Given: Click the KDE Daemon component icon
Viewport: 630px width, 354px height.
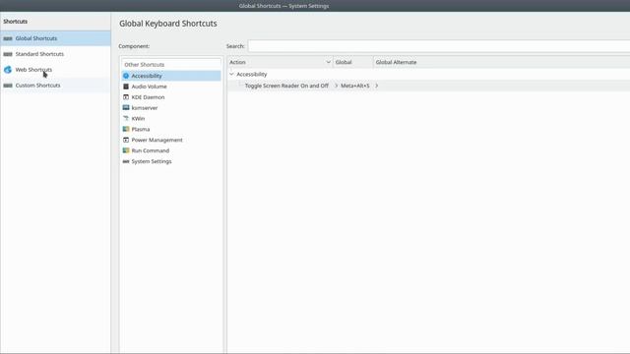Looking at the screenshot, I should [x=126, y=97].
